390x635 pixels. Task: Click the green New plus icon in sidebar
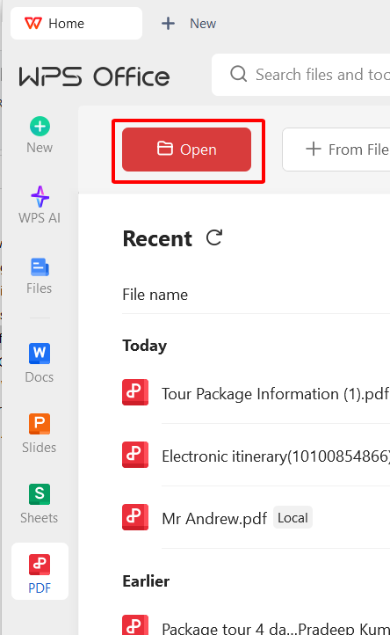pyautogui.click(x=40, y=127)
